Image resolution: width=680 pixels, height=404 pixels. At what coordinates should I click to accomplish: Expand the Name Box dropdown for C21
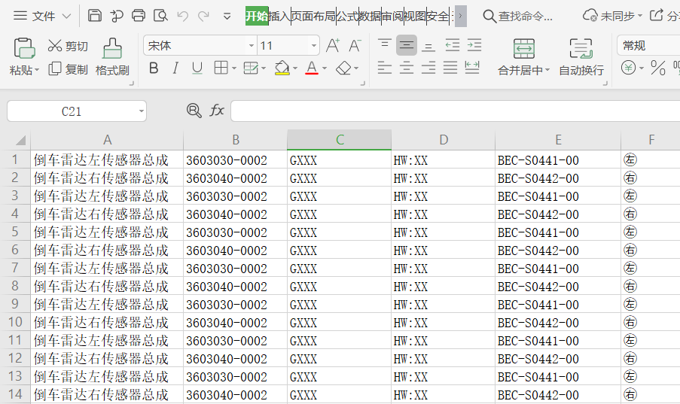coord(141,111)
